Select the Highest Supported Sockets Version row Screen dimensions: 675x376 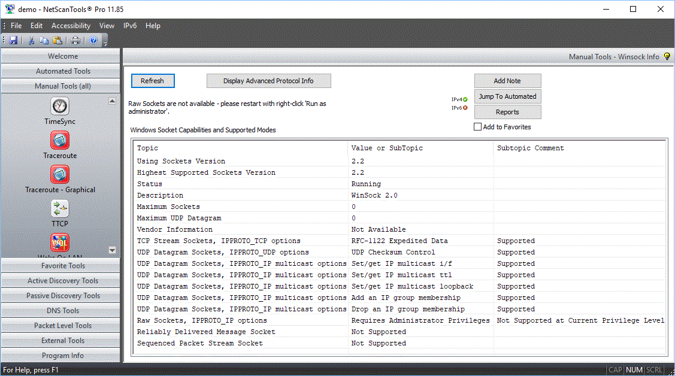[400, 172]
